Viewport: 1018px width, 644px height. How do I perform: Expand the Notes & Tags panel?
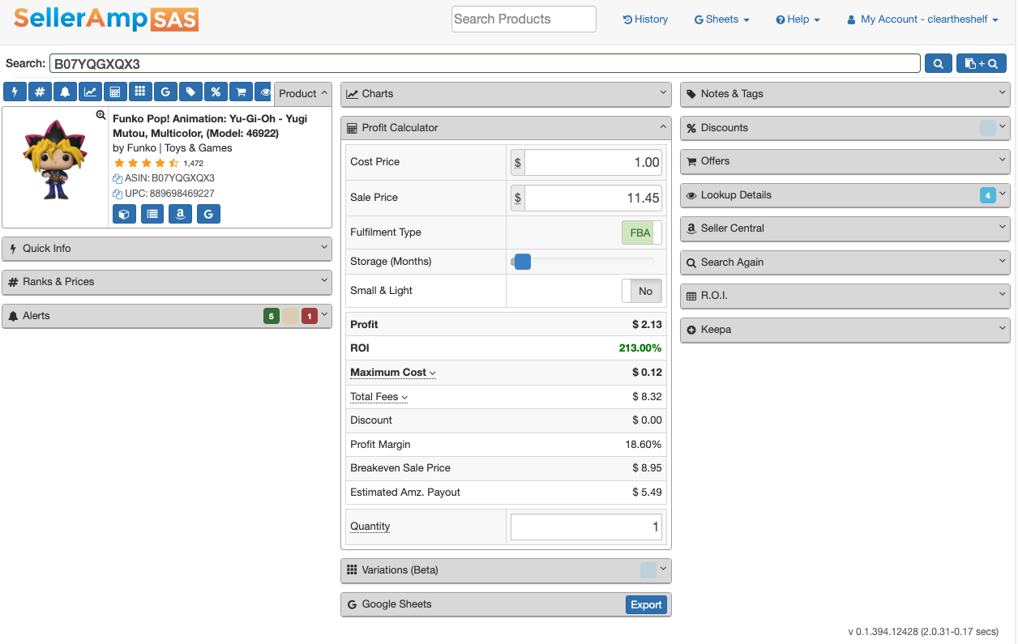(845, 94)
